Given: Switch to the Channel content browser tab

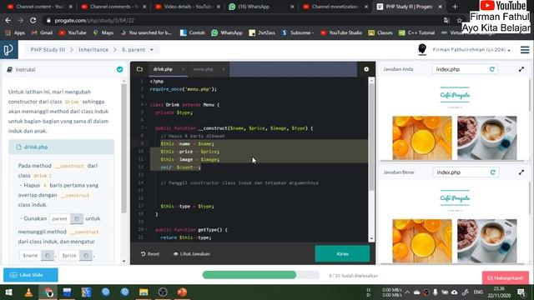Looking at the screenshot, I should click(x=39, y=7).
